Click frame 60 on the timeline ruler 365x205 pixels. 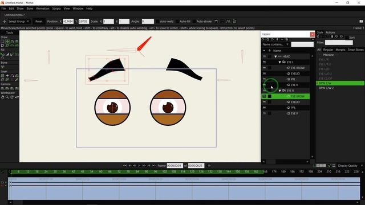click(x=100, y=172)
